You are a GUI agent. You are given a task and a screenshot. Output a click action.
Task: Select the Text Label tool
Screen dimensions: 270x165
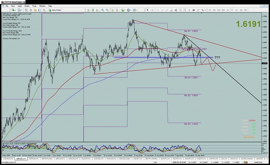(x=194, y=10)
